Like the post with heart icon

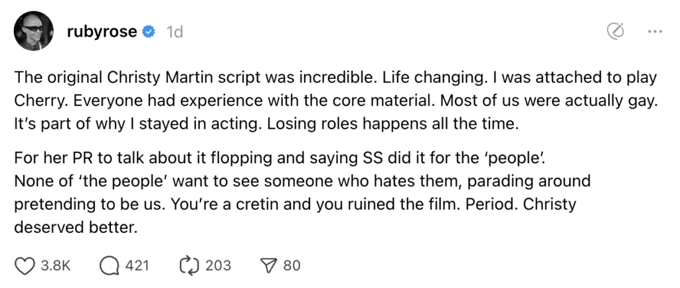pos(25,265)
